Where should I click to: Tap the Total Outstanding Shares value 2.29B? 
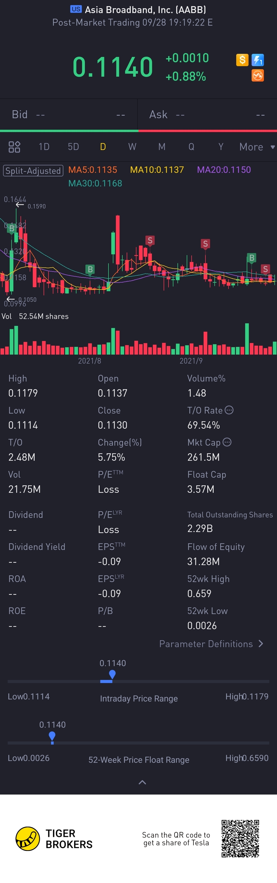pos(200,528)
